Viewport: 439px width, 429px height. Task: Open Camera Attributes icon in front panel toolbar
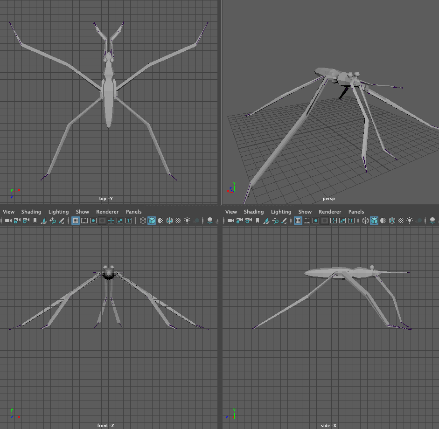click(x=26, y=221)
